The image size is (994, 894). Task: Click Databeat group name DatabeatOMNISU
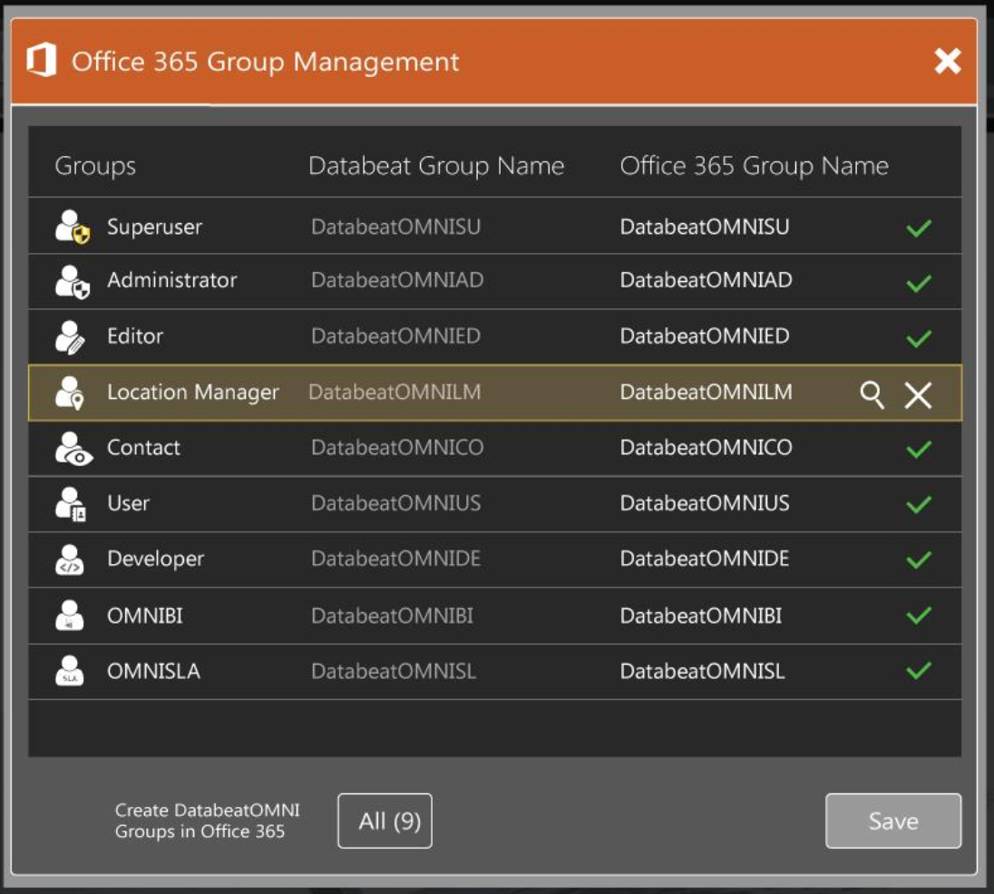(395, 227)
